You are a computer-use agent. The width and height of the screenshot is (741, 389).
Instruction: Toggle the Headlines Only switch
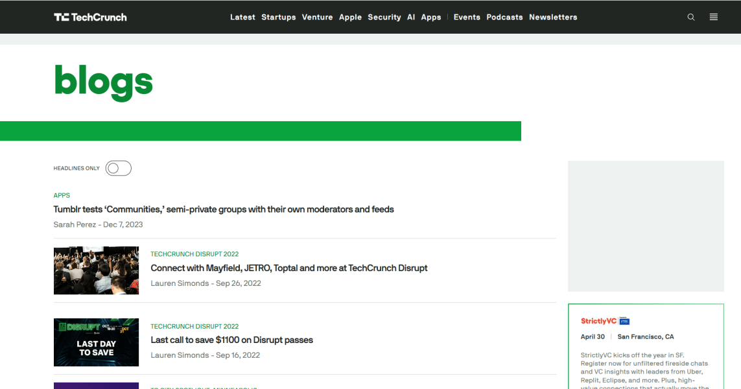tap(118, 169)
